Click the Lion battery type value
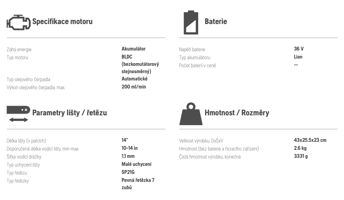Image resolution: width=344 pixels, height=200 pixels. tap(298, 57)
